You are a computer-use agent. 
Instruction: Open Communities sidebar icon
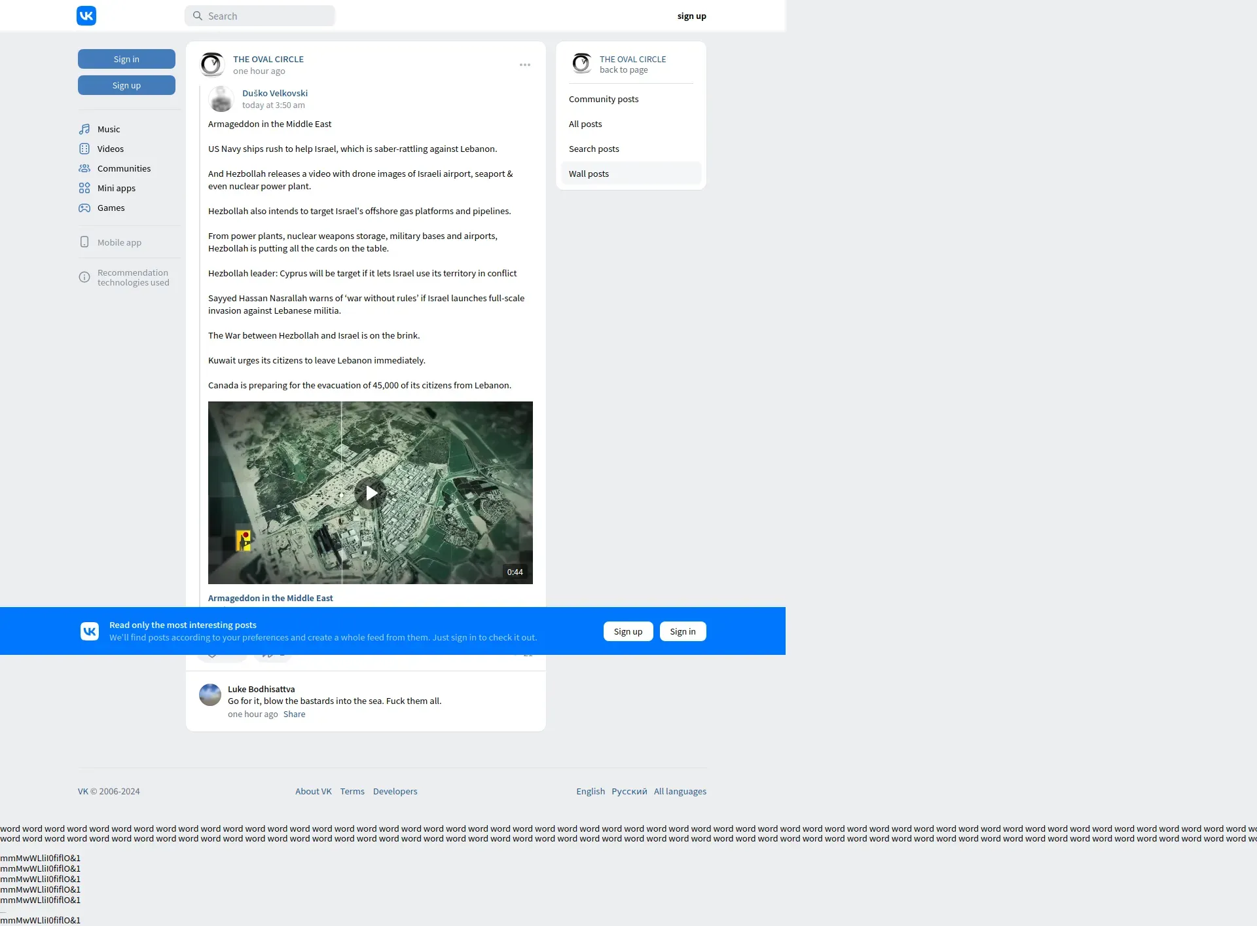(x=84, y=168)
